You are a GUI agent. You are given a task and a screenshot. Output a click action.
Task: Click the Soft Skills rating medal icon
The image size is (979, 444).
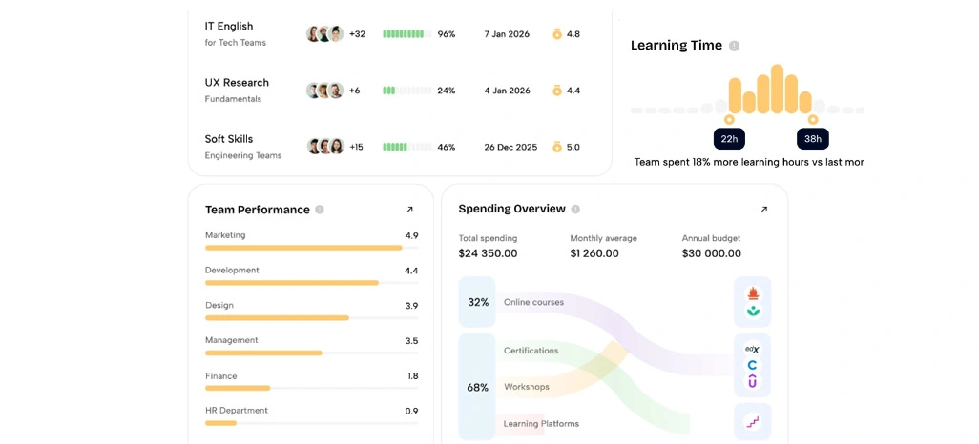click(557, 147)
